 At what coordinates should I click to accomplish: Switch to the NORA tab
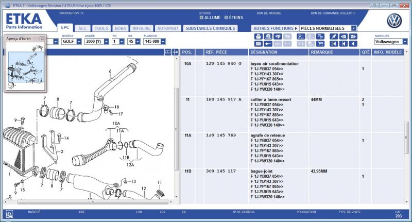click(x=121, y=28)
